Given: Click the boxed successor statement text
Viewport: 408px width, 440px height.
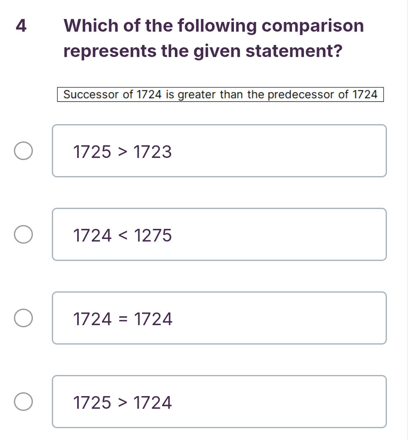Looking at the screenshot, I should 220,95.
